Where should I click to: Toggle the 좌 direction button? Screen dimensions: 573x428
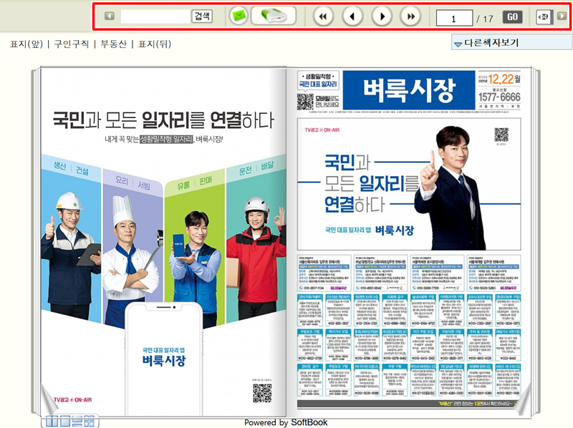coord(544,16)
